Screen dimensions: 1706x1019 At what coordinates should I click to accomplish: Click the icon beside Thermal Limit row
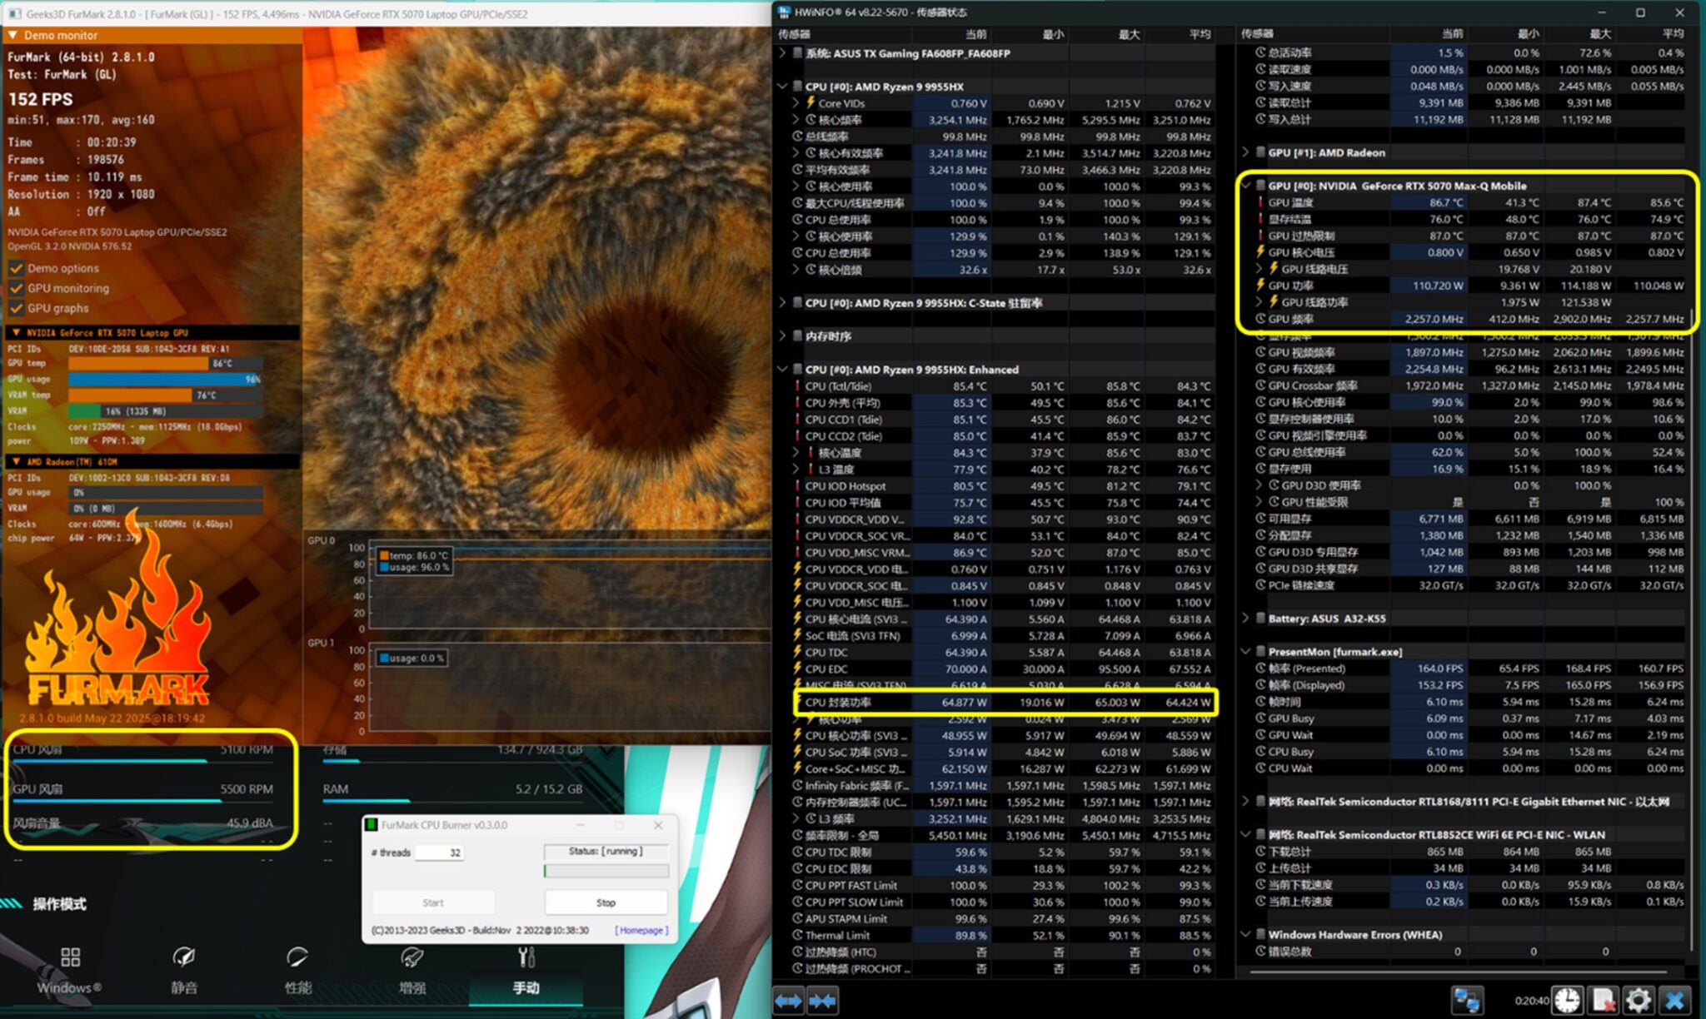point(798,935)
